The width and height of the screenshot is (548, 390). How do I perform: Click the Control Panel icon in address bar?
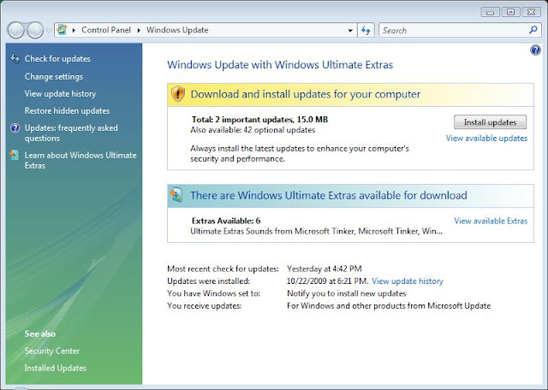[x=62, y=30]
